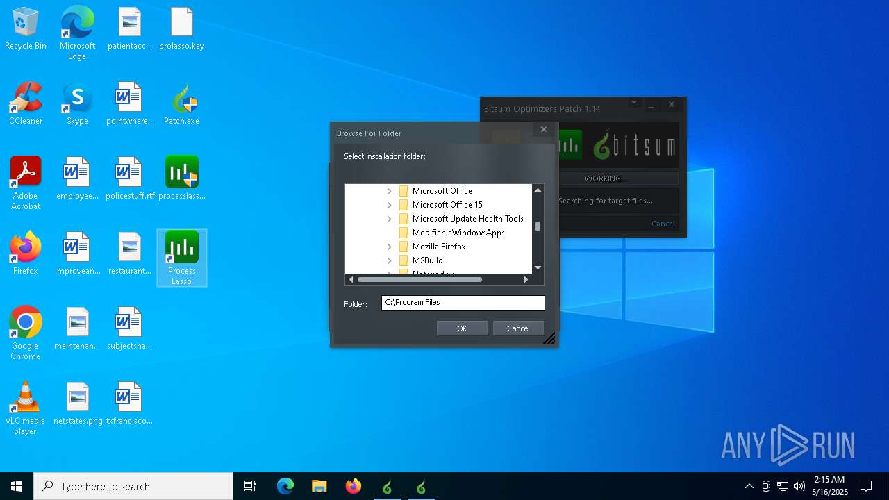
Task: Click the horizontal scrollbar thumb in tree
Action: [419, 279]
